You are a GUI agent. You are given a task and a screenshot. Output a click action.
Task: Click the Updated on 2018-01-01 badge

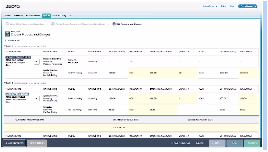pyautogui.click(x=18, y=57)
